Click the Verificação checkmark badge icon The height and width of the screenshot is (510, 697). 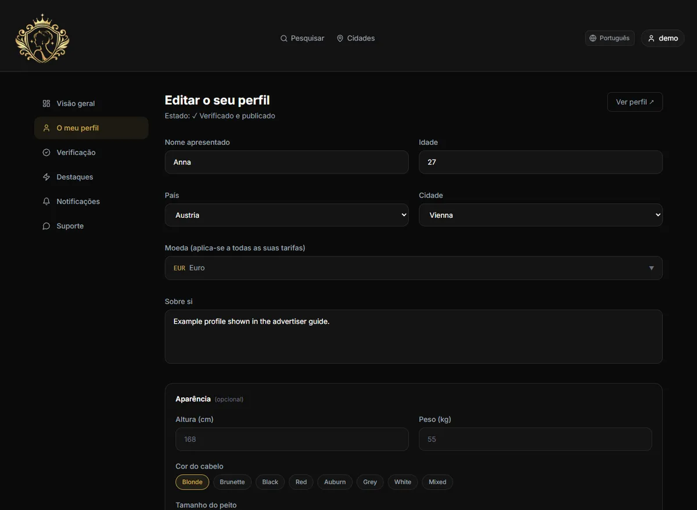tap(46, 152)
